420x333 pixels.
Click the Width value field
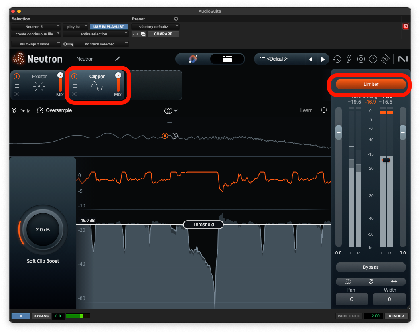click(x=390, y=299)
